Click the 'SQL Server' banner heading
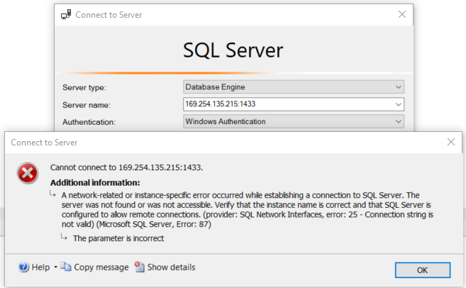The width and height of the screenshot is (466, 288). coord(233,50)
